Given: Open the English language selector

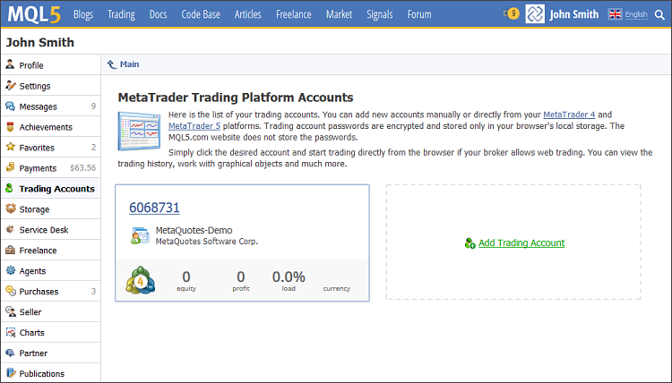Looking at the screenshot, I should tap(636, 14).
